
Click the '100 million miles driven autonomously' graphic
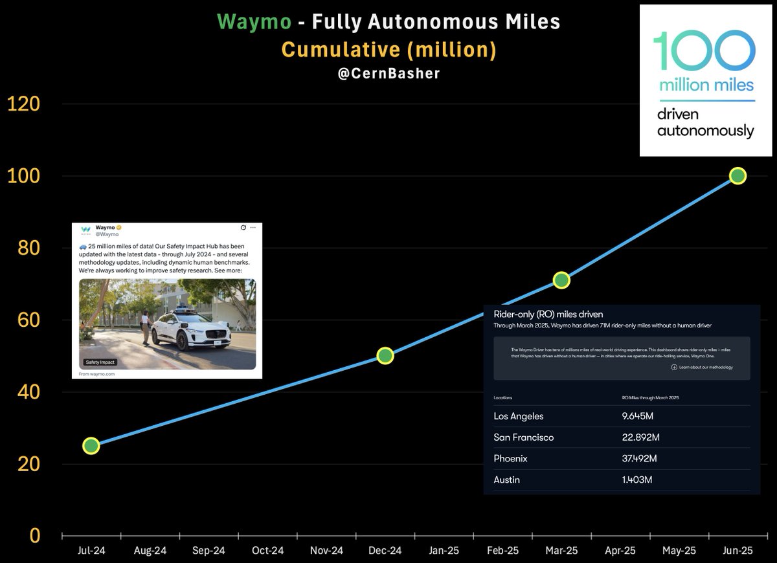706,80
